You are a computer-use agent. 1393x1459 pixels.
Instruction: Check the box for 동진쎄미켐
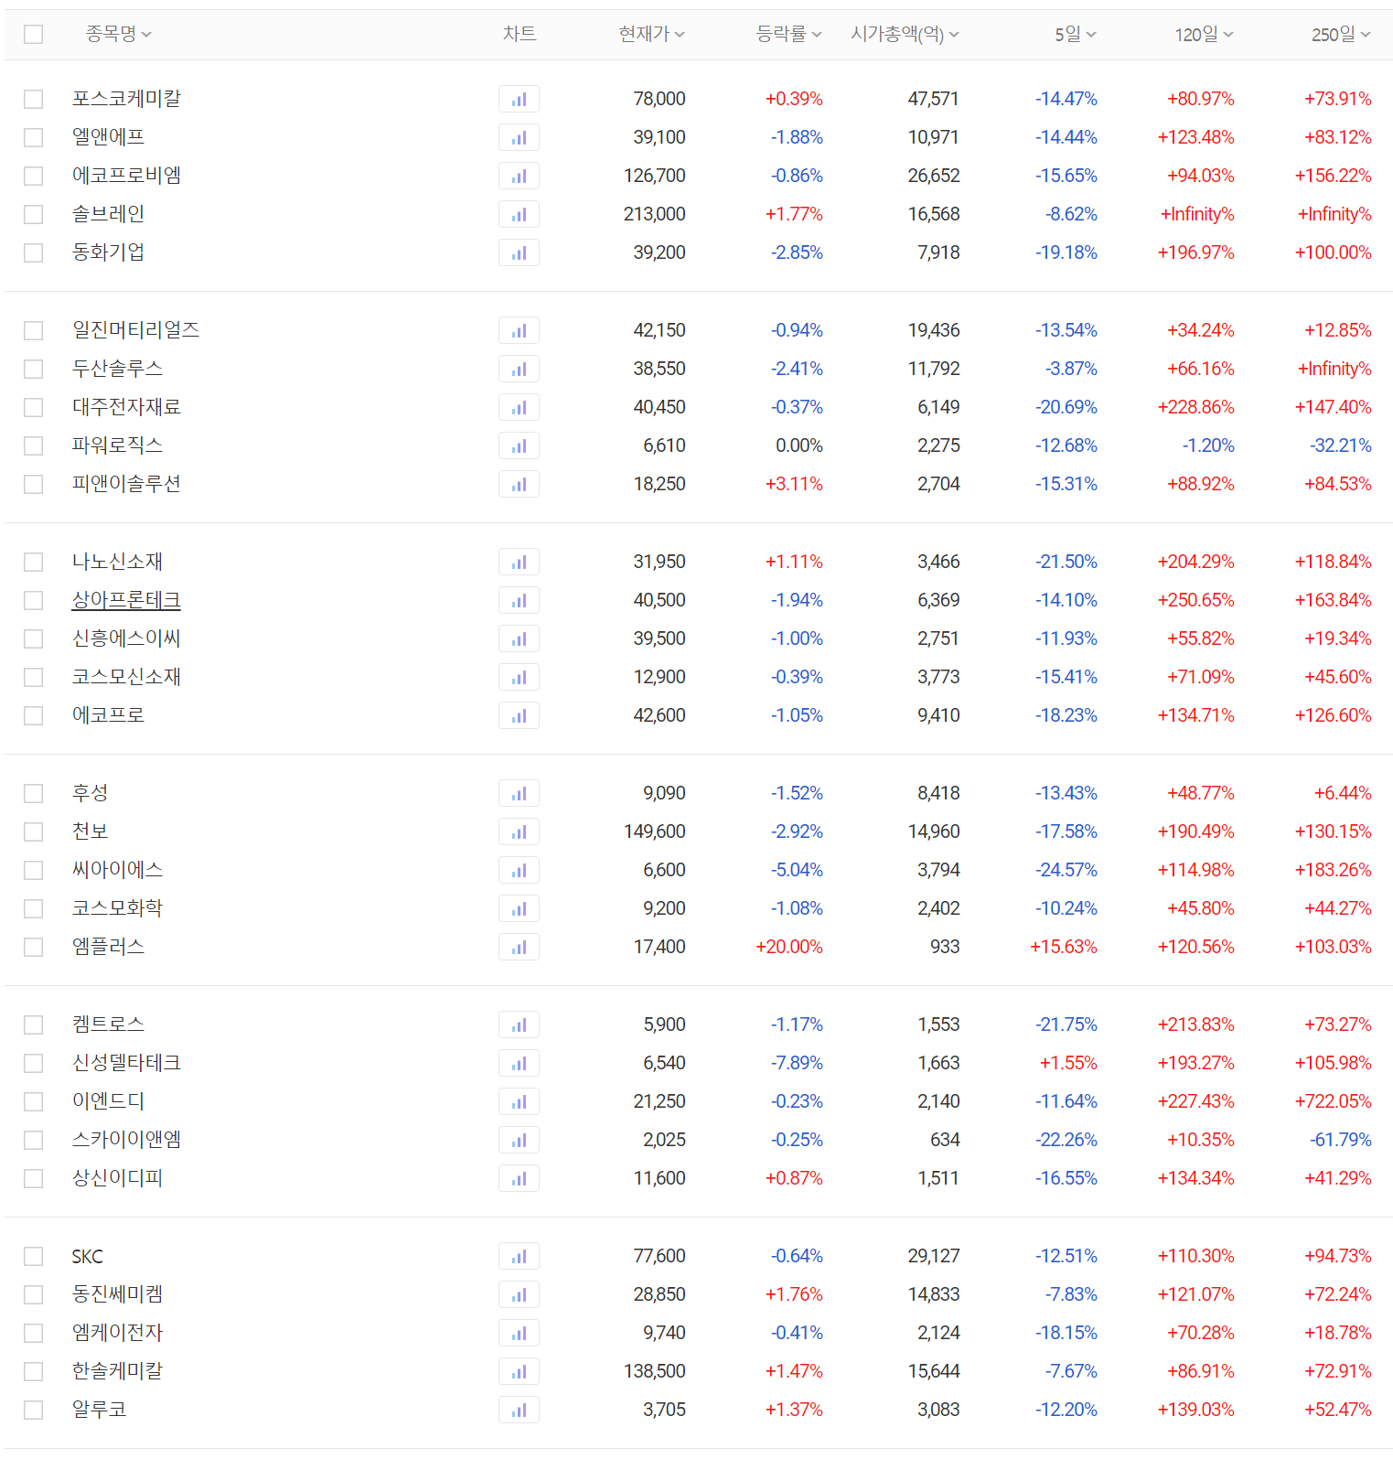34,1294
